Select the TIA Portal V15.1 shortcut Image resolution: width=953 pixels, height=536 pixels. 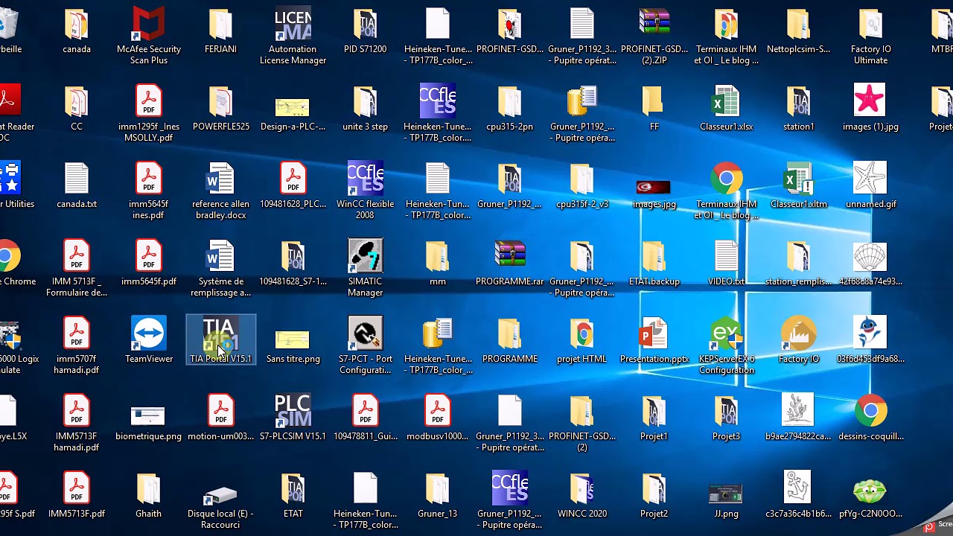pyautogui.click(x=220, y=339)
